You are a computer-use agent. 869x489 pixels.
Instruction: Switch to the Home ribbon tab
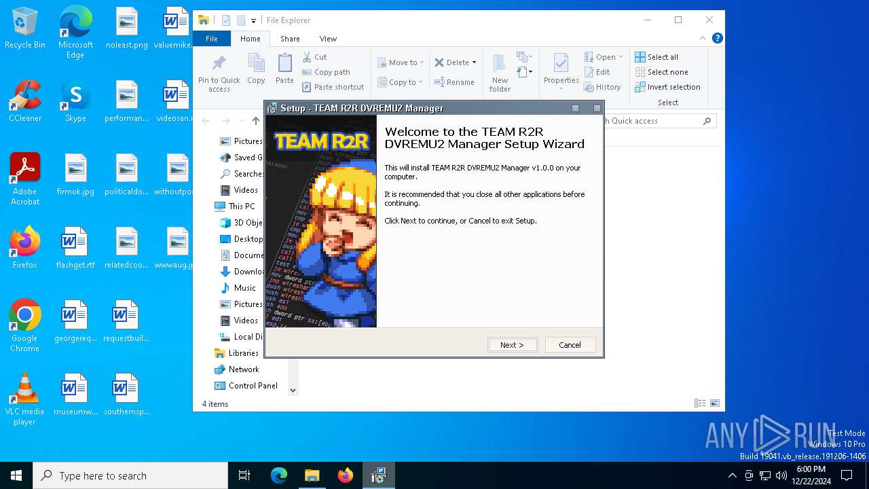click(250, 39)
